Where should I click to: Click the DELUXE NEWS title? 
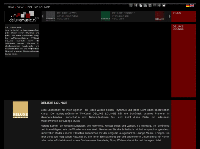pos(67,13)
